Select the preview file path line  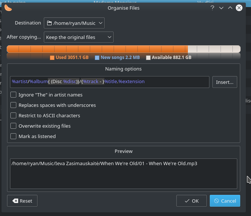click(x=104, y=164)
